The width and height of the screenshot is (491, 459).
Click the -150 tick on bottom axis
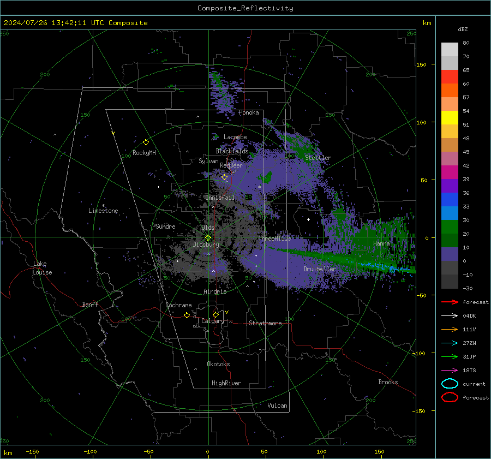click(32, 451)
